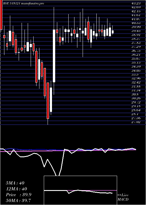Select the 36.21 price axis label
The image size is (146, 205).
136,55
